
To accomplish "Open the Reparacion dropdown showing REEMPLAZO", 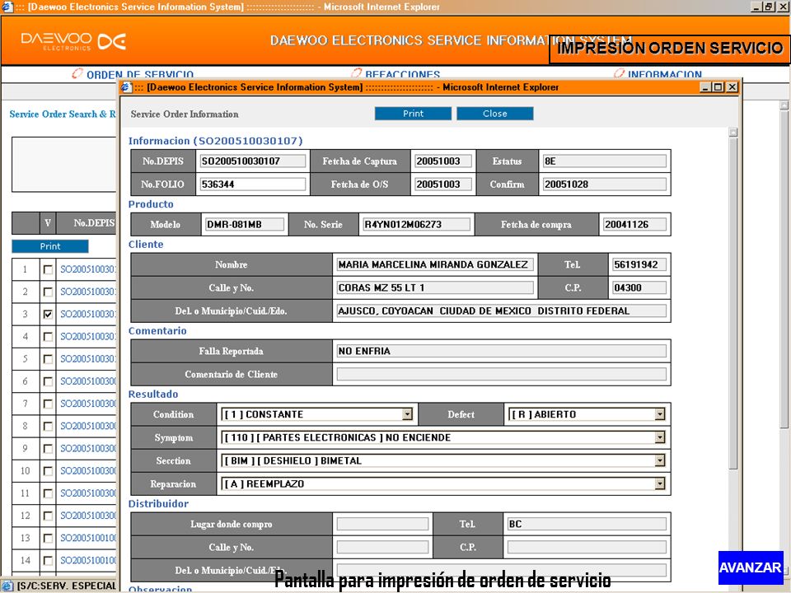I will tap(443, 484).
